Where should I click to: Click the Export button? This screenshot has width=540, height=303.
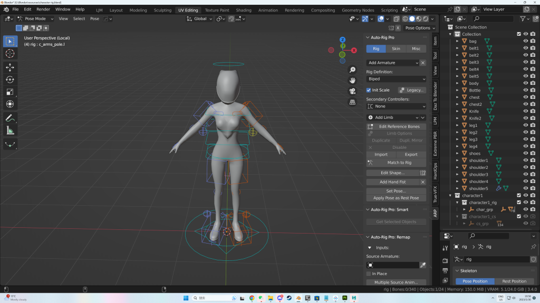click(x=411, y=155)
